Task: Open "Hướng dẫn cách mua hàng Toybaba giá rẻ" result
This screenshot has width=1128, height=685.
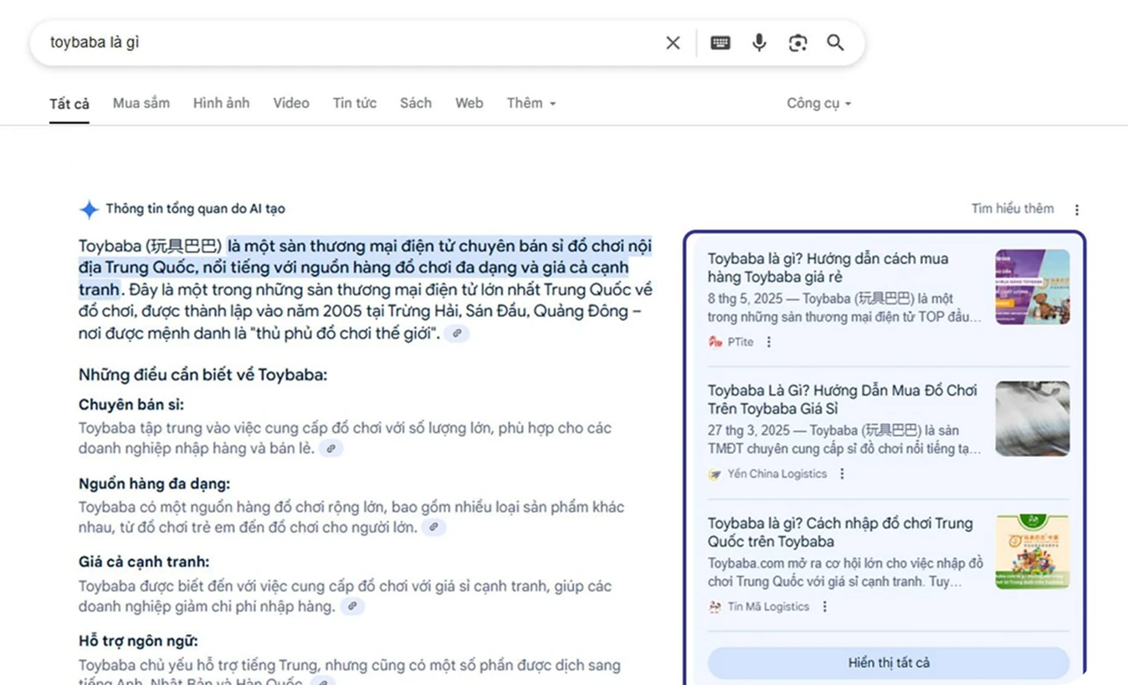Action: click(x=828, y=268)
